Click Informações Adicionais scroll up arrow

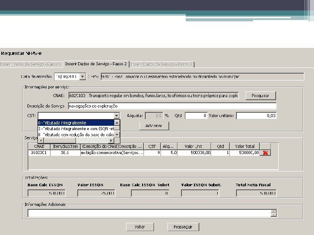(x=273, y=211)
